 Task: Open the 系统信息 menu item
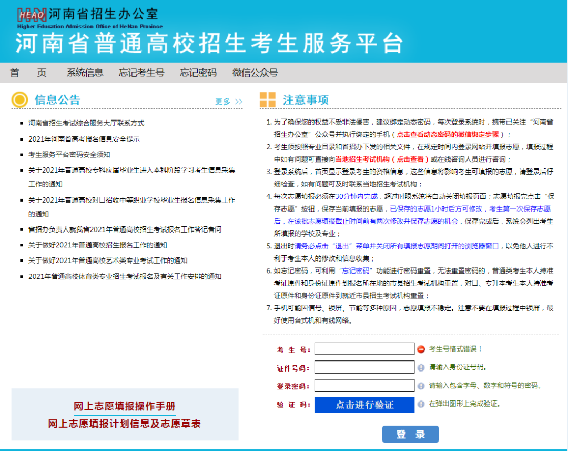coord(85,73)
